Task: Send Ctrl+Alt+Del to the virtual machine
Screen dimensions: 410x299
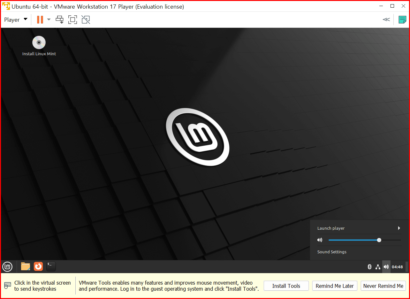Action: (60, 20)
